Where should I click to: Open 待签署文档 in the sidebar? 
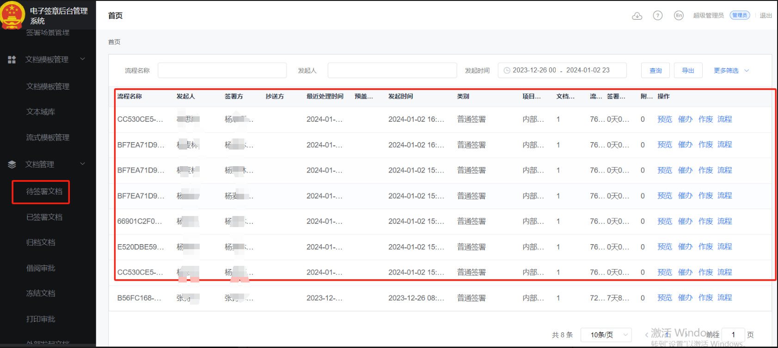pos(44,192)
